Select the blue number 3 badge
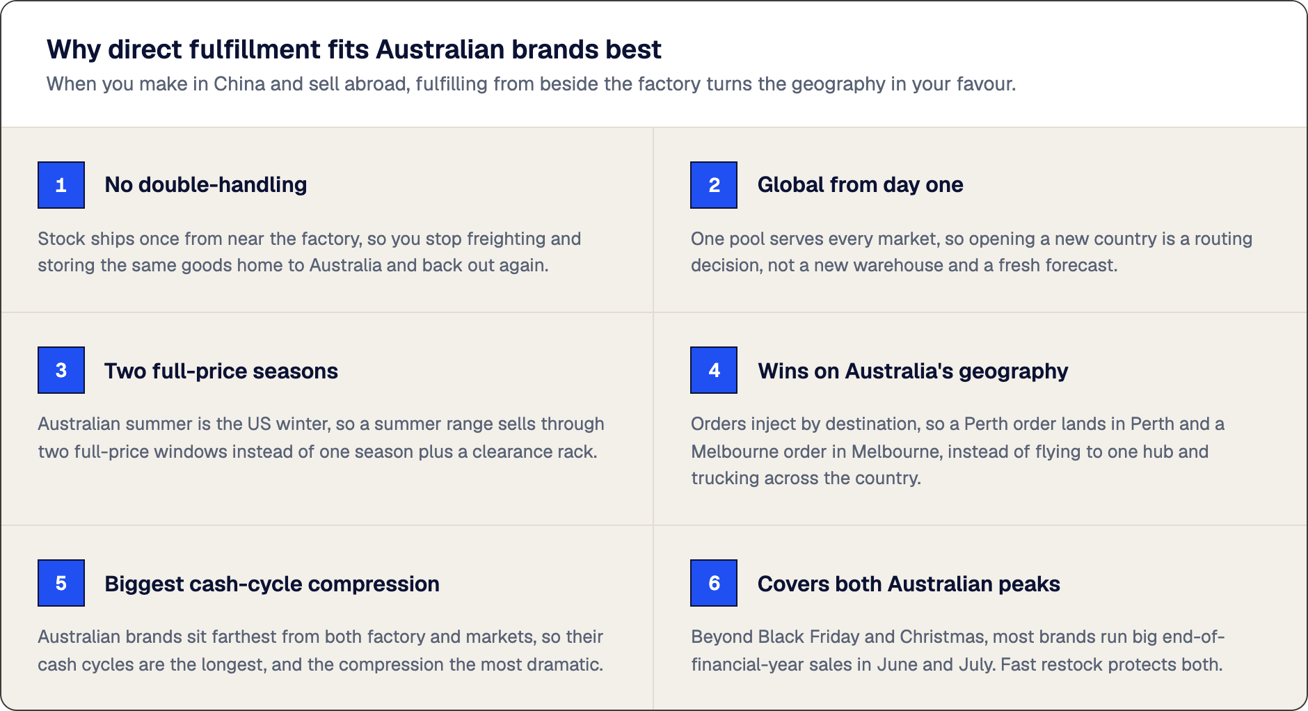This screenshot has width=1308, height=711. coord(61,370)
